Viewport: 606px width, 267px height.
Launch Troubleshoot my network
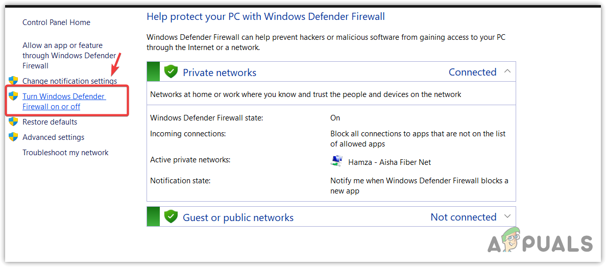click(x=65, y=153)
